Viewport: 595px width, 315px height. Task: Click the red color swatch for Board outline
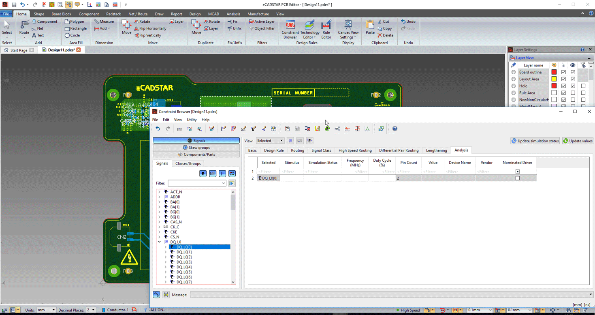[x=554, y=72]
